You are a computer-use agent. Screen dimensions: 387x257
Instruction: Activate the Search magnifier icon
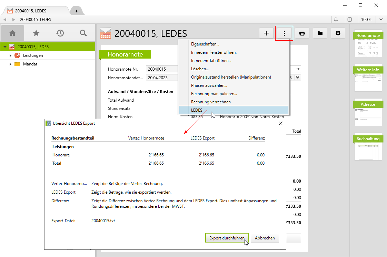pyautogui.click(x=83, y=33)
